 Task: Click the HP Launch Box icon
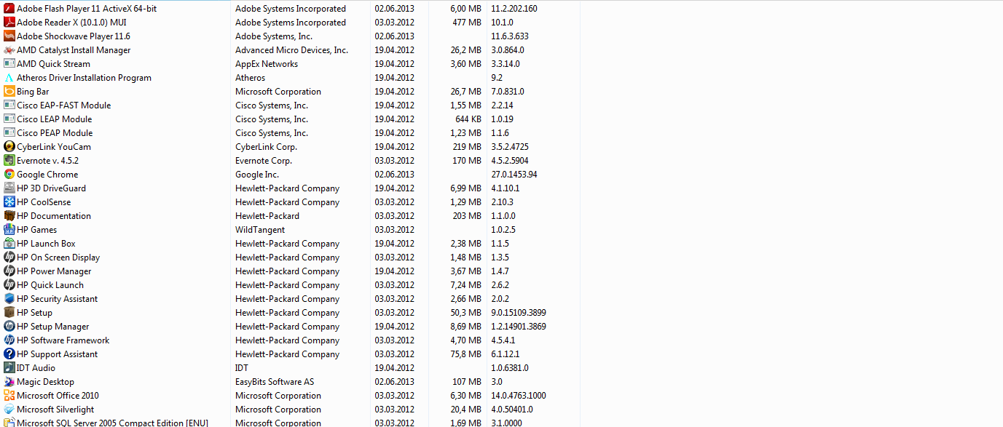(x=9, y=244)
